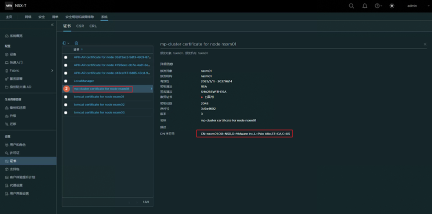Viewport: 432px width, 214px height.
Task: Go to the 安全 top navigation tab
Action: click(x=41, y=17)
